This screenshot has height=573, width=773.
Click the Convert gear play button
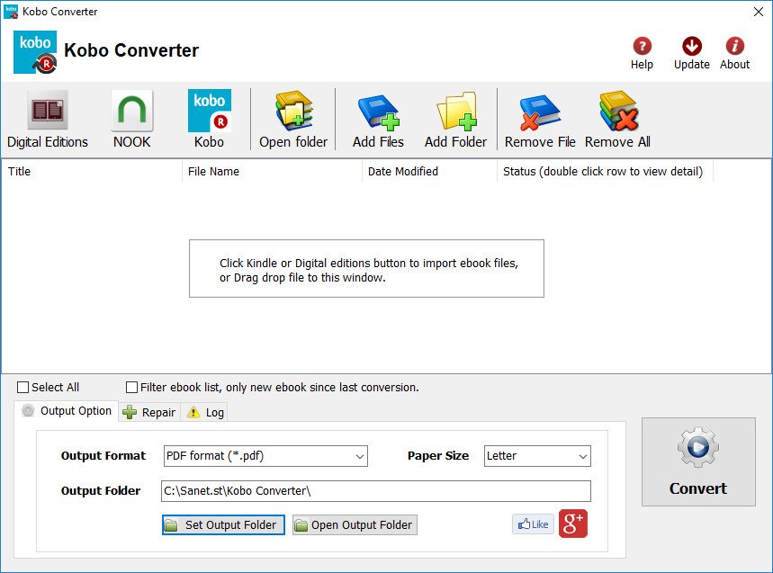pos(698,461)
